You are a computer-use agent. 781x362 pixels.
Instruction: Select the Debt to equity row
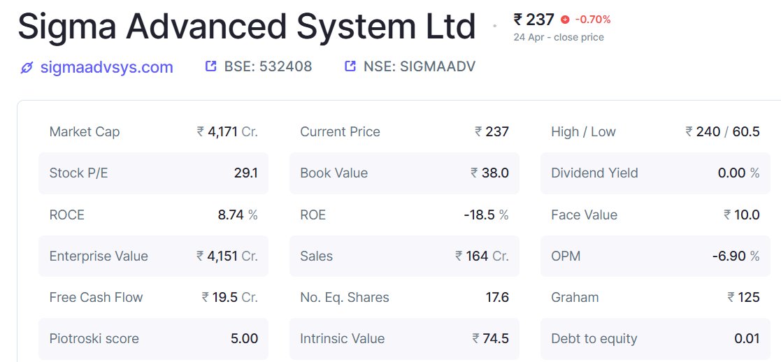[655, 339]
